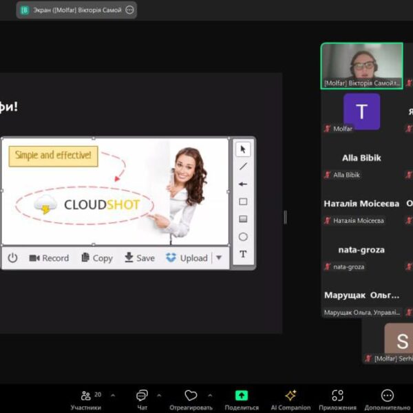Click the muted mic icon beside [Molfar] Serhii label
Image resolution: width=413 pixels, height=413 pixels.
[368, 359]
